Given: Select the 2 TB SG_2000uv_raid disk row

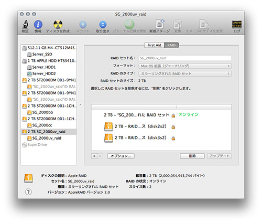Looking at the screenshot, I should click(49, 132).
